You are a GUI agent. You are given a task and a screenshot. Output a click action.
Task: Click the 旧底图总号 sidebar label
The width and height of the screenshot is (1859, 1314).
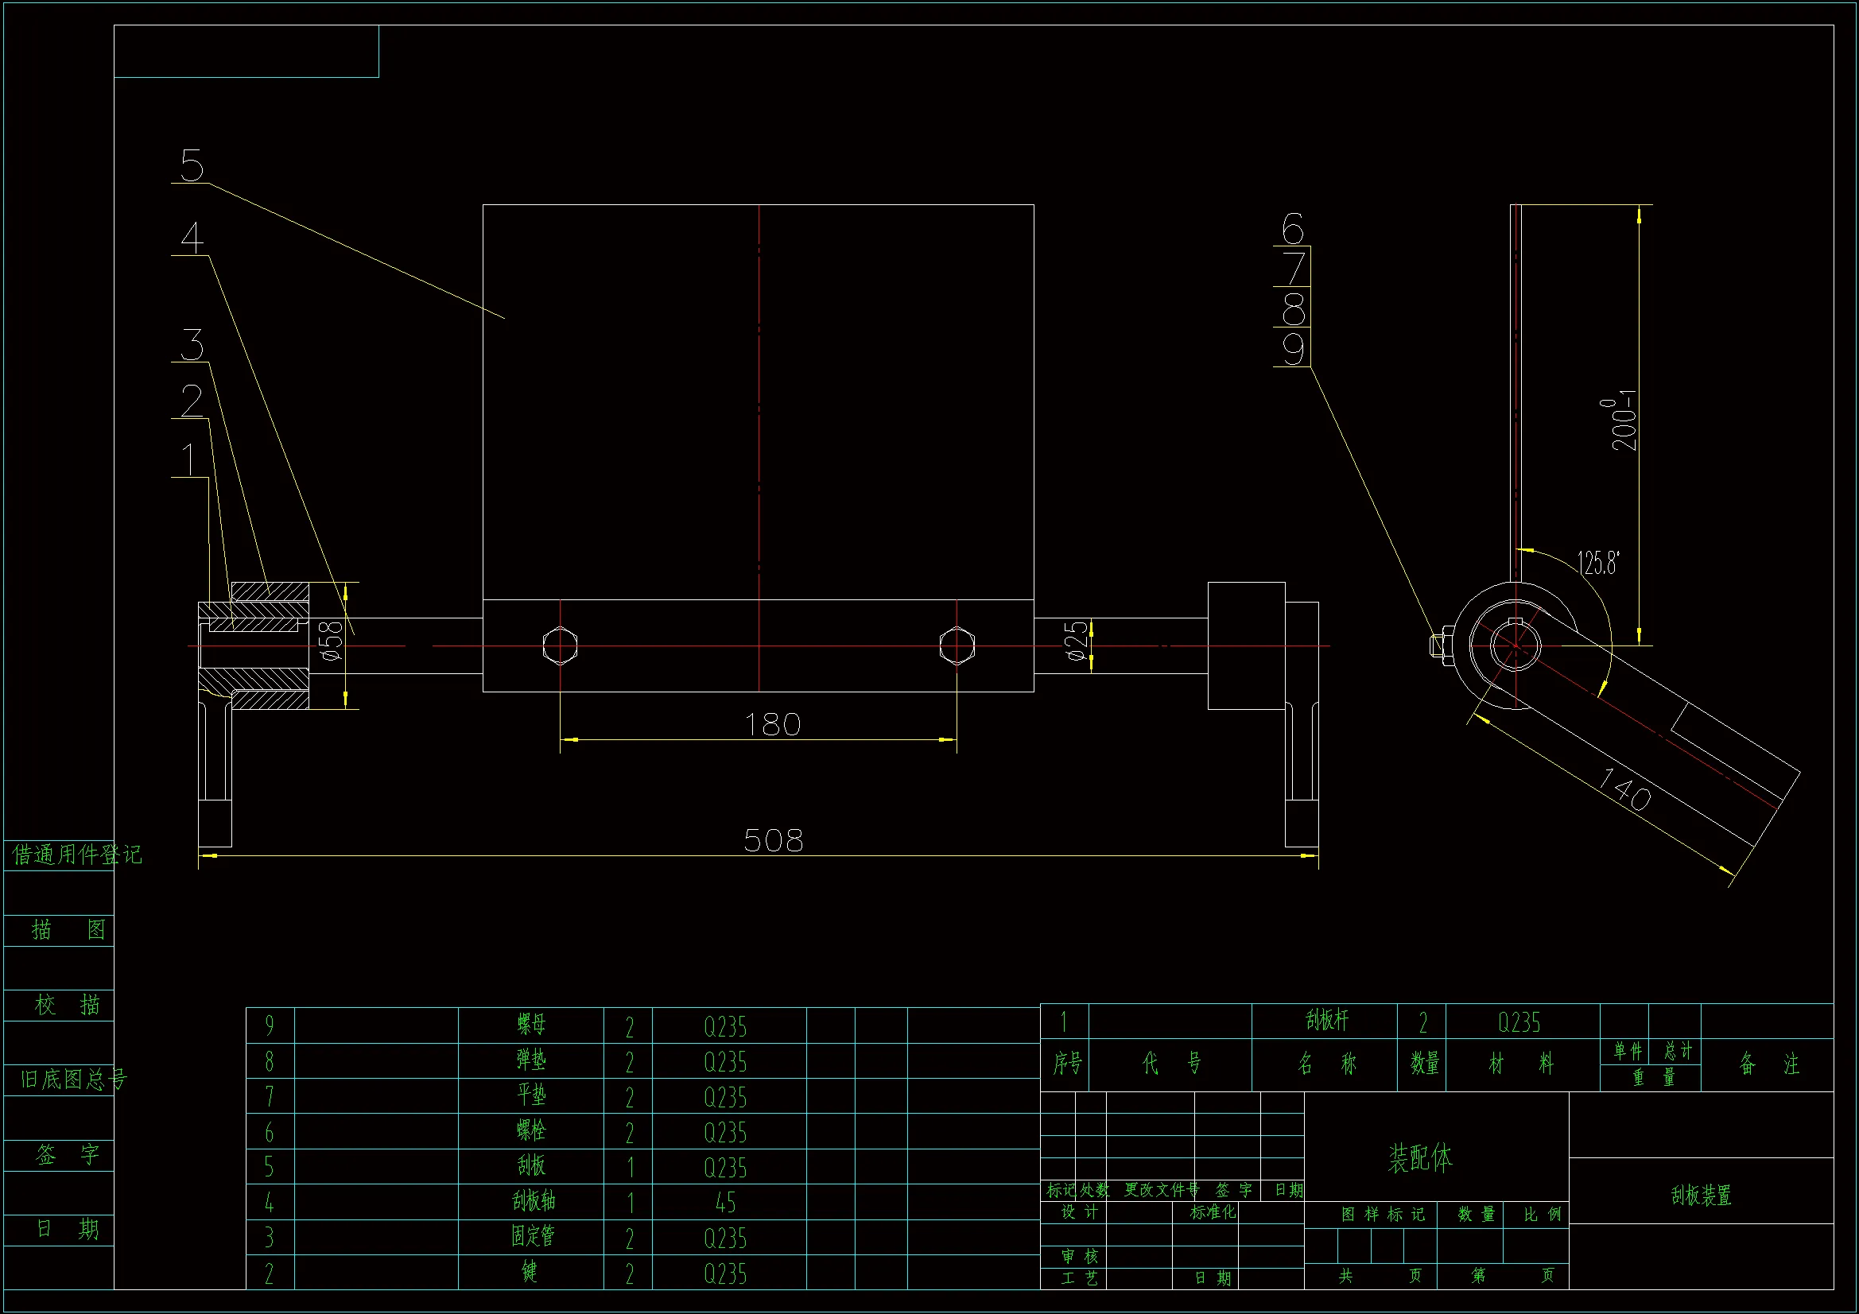click(x=74, y=1079)
